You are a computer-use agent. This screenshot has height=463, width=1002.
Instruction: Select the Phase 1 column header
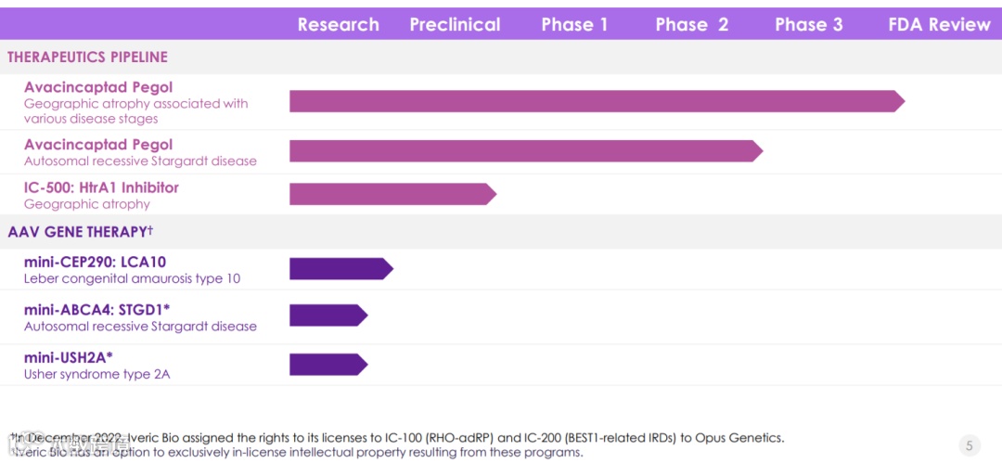574,25
